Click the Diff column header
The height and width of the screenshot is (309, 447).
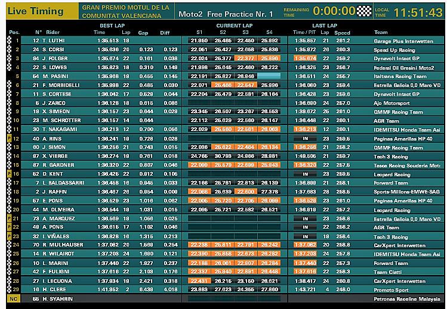point(165,33)
